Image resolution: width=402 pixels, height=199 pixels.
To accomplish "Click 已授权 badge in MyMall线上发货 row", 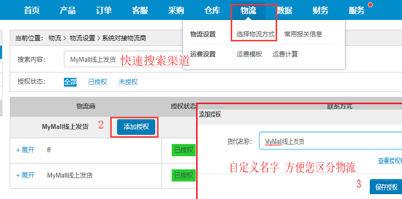I will (x=183, y=176).
